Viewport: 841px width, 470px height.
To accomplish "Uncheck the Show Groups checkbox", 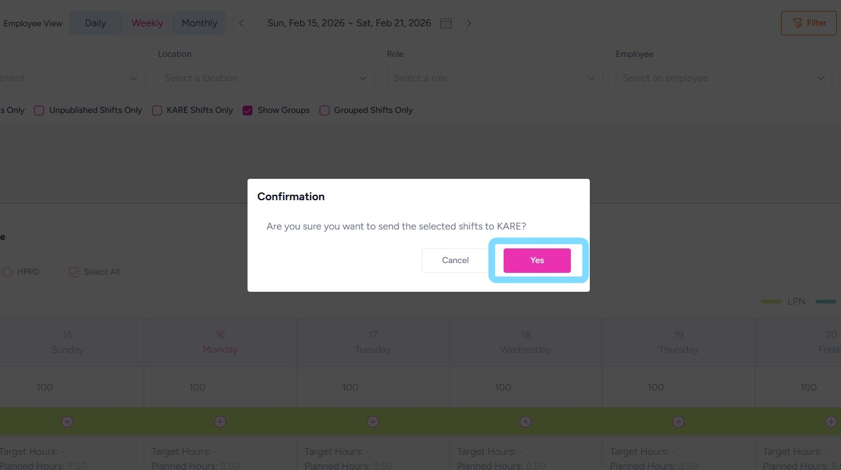I will click(x=248, y=110).
